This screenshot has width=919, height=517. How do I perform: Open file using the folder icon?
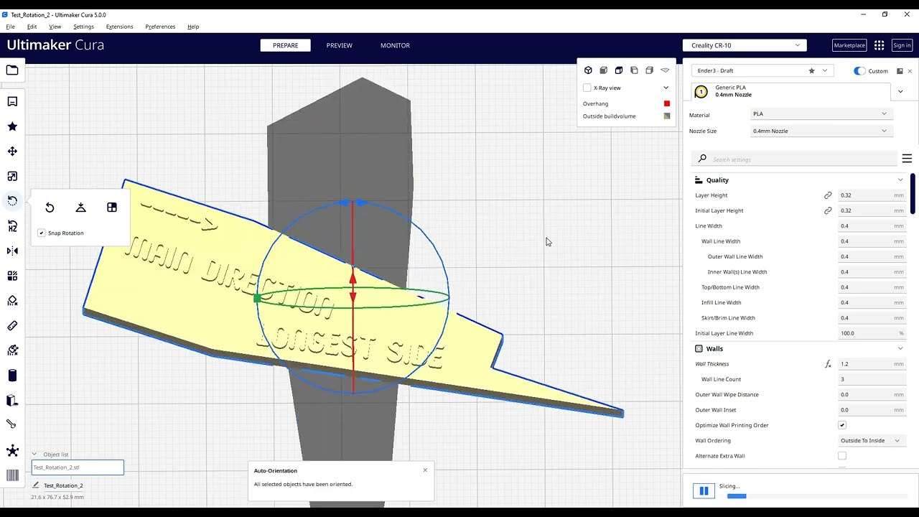point(12,70)
